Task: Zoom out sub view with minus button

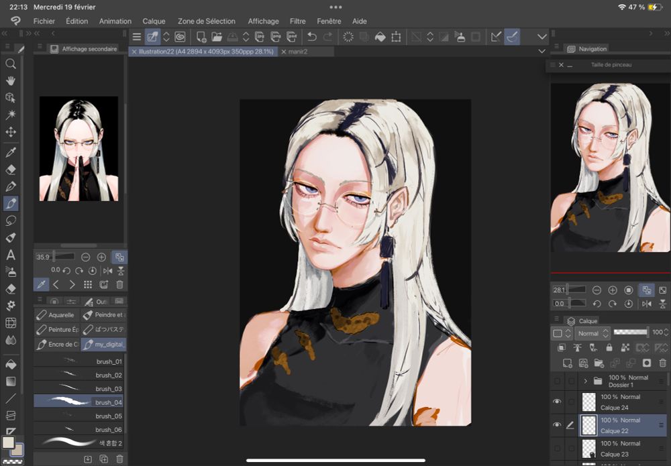Action: pos(86,257)
